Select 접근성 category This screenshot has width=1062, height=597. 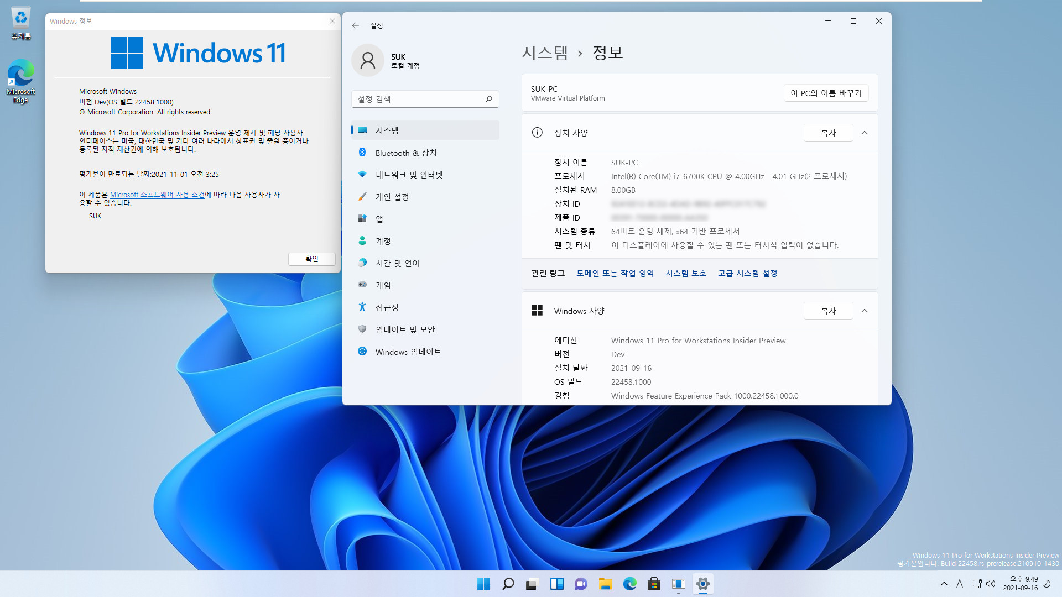click(x=425, y=307)
